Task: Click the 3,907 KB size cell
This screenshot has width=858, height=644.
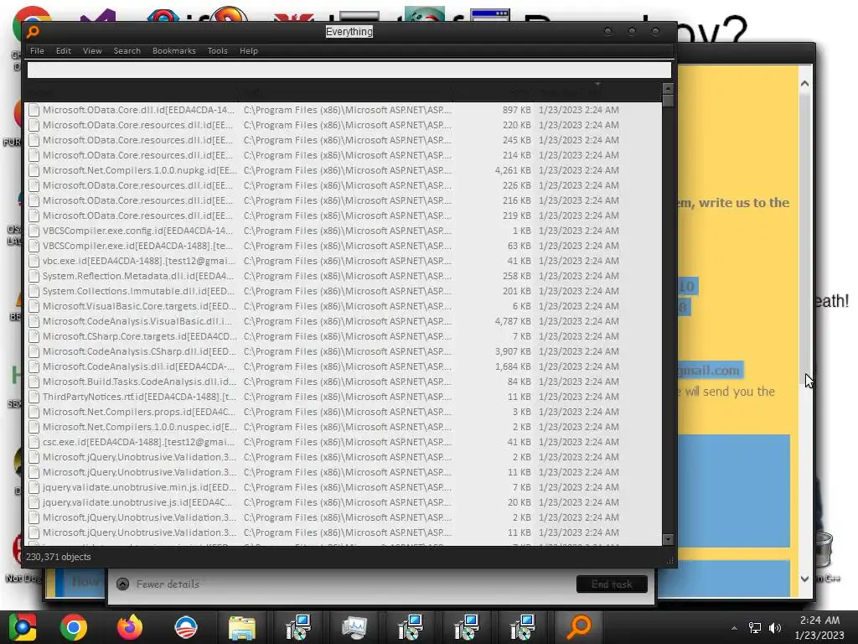Action: [x=513, y=351]
